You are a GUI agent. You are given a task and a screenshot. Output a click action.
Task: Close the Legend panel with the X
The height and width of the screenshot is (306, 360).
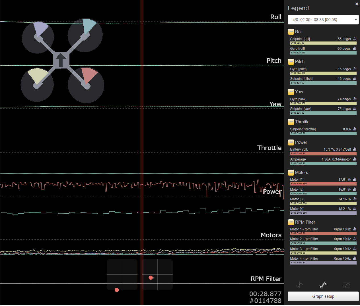[x=357, y=4]
